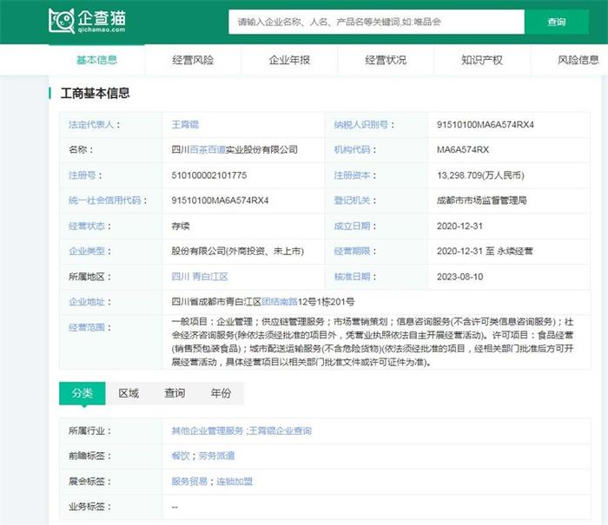
Task: Open the 经营期限 label link
Action: pyautogui.click(x=352, y=251)
